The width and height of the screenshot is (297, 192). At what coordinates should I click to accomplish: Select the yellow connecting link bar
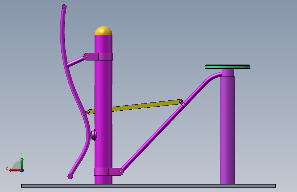pyautogui.click(x=146, y=106)
